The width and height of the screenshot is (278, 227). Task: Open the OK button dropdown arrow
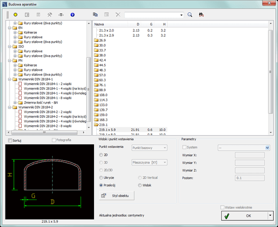coord(270,215)
